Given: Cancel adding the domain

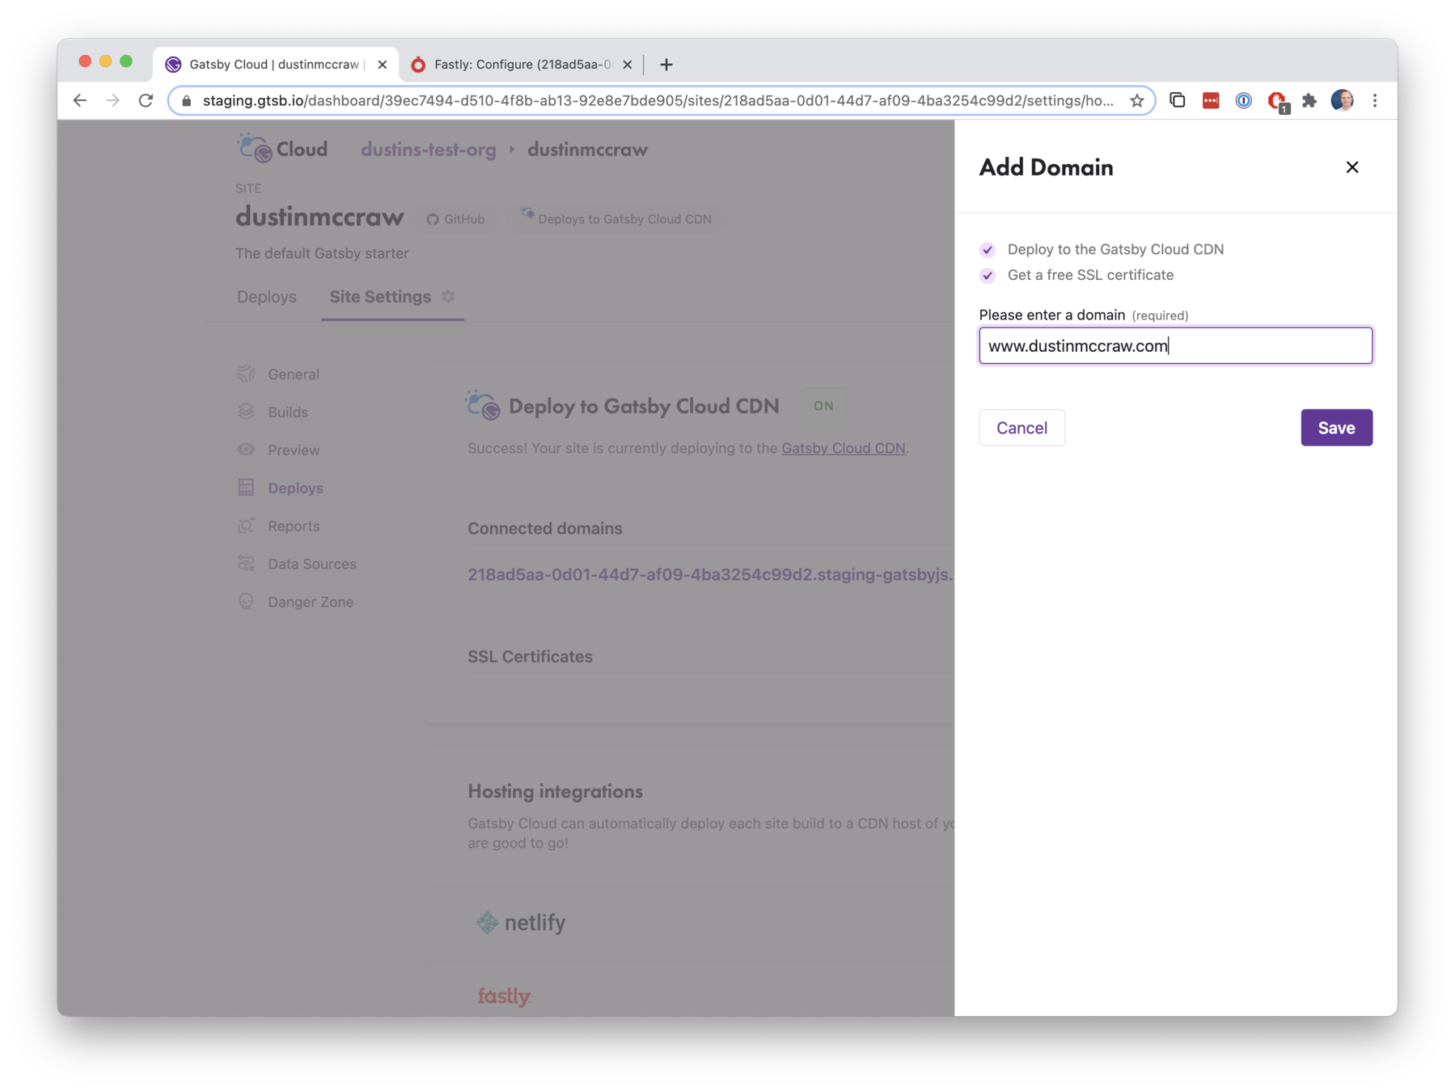Looking at the screenshot, I should click(x=1021, y=427).
